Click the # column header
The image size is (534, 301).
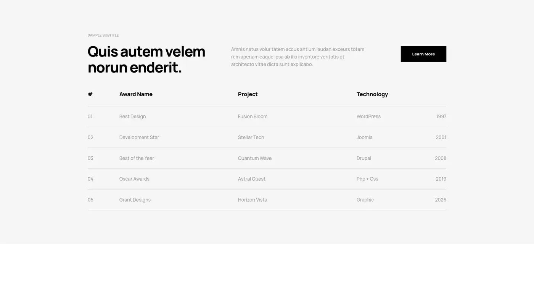tap(90, 94)
